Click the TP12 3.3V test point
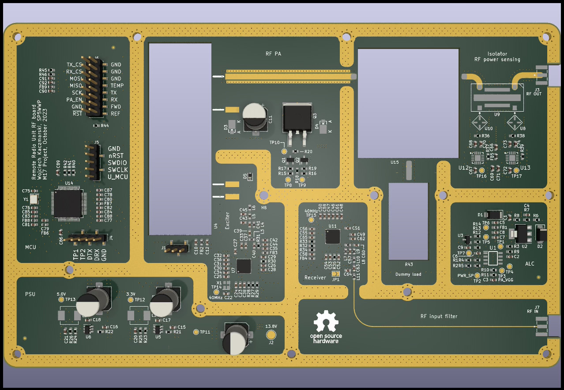This screenshot has width=564, height=390. 130,300
